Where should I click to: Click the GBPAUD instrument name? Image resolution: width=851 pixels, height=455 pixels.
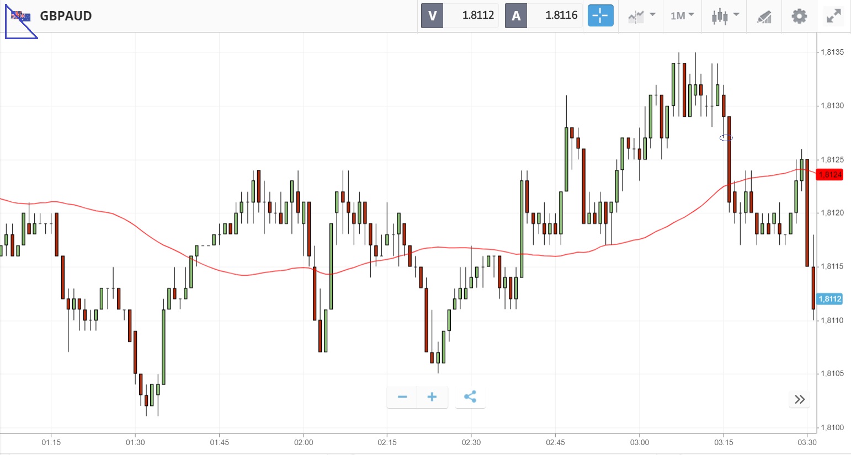coord(66,16)
